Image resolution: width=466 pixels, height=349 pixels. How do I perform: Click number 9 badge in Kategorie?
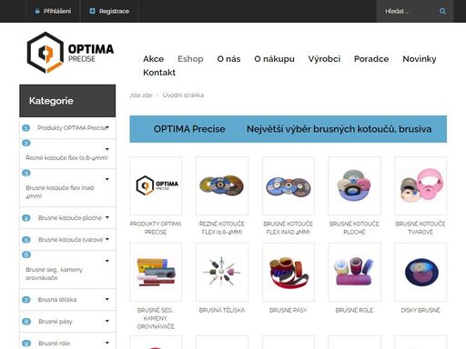click(x=26, y=344)
